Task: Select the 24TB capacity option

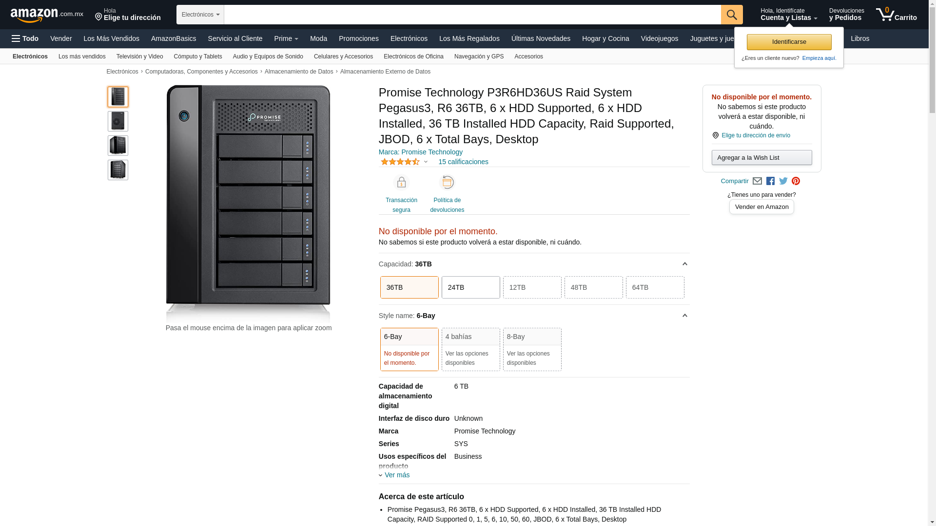Action: coord(470,287)
